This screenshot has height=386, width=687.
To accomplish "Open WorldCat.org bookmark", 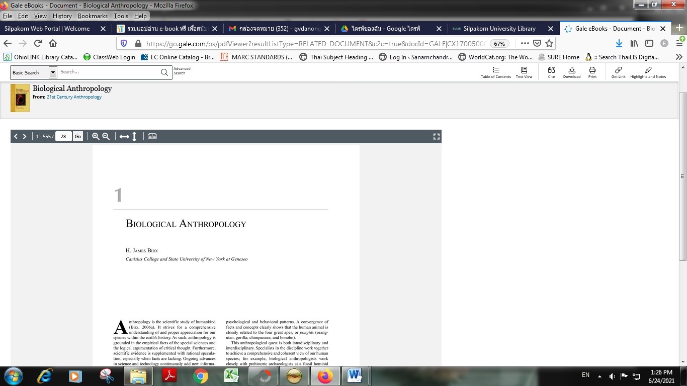I will click(495, 57).
